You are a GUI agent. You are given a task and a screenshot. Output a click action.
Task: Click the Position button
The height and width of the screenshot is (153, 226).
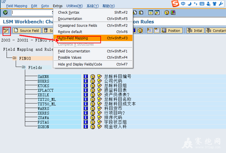(172, 30)
